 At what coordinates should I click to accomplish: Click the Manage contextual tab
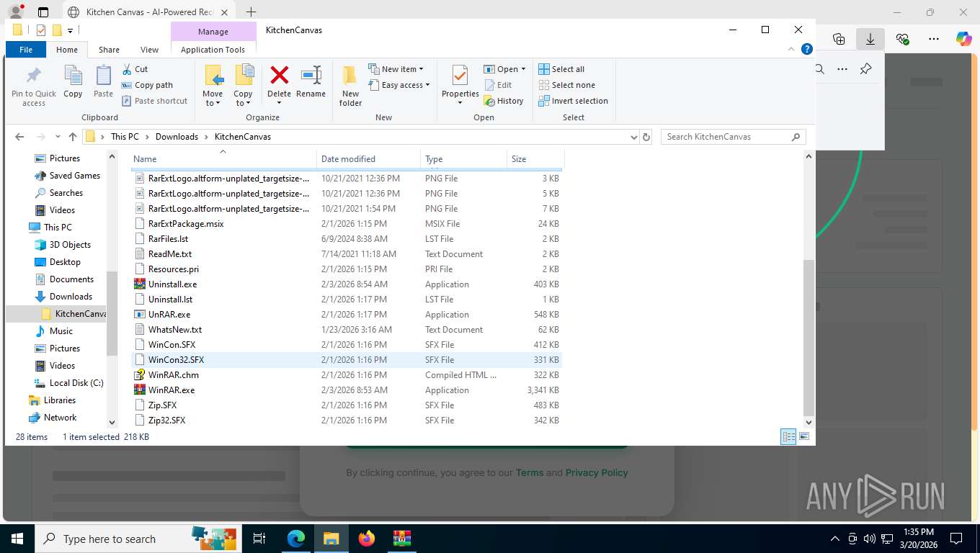[x=213, y=32]
